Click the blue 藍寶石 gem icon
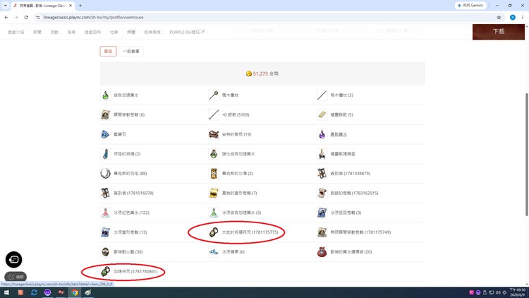The width and height of the screenshot is (529, 298). coord(105,134)
